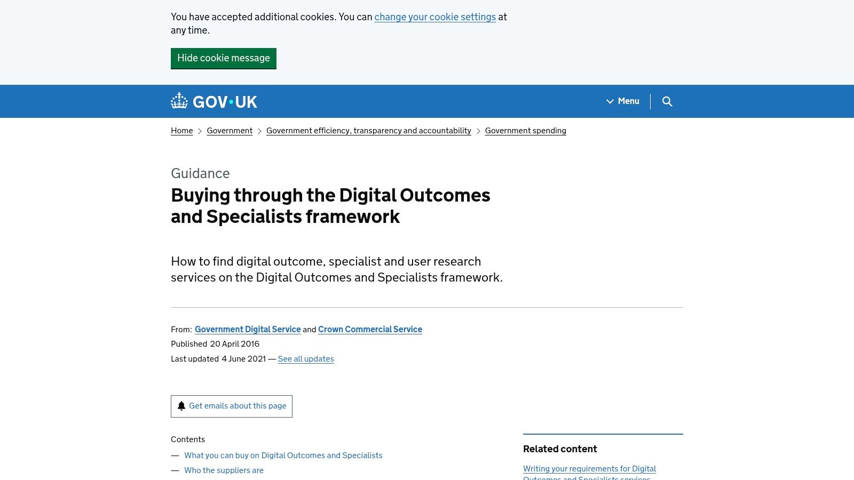This screenshot has width=854, height=480.
Task: Hide the cookie message
Action: tap(224, 58)
